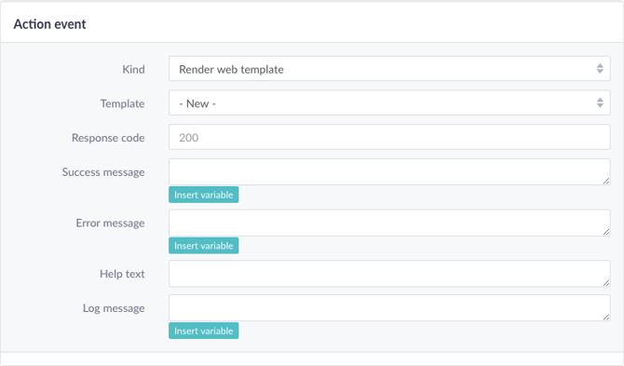Click Insert variable under Success message
Screen dimensions: 624x366
204,195
